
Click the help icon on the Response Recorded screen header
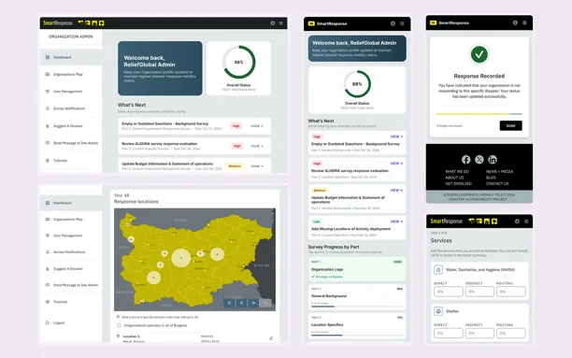[515, 22]
